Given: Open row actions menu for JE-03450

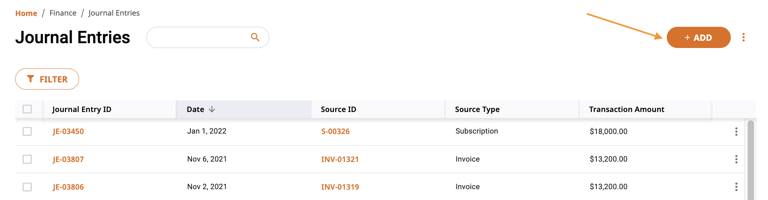Looking at the screenshot, I should 736,132.
